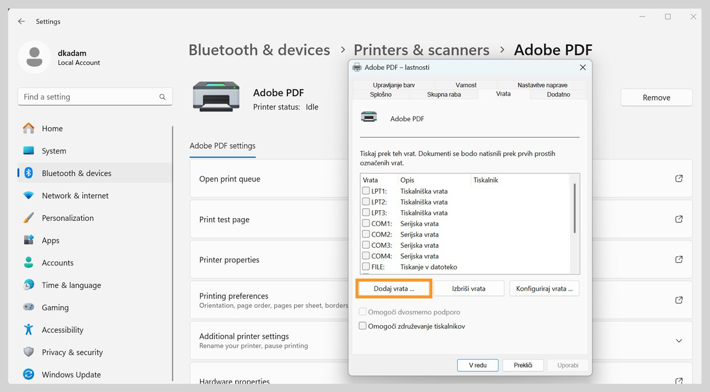The height and width of the screenshot is (392, 710).
Task: Select Windows Update in the sidebar
Action: tap(71, 375)
